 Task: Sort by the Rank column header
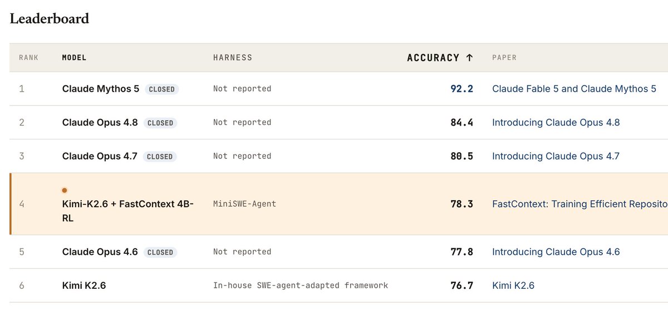tap(28, 58)
